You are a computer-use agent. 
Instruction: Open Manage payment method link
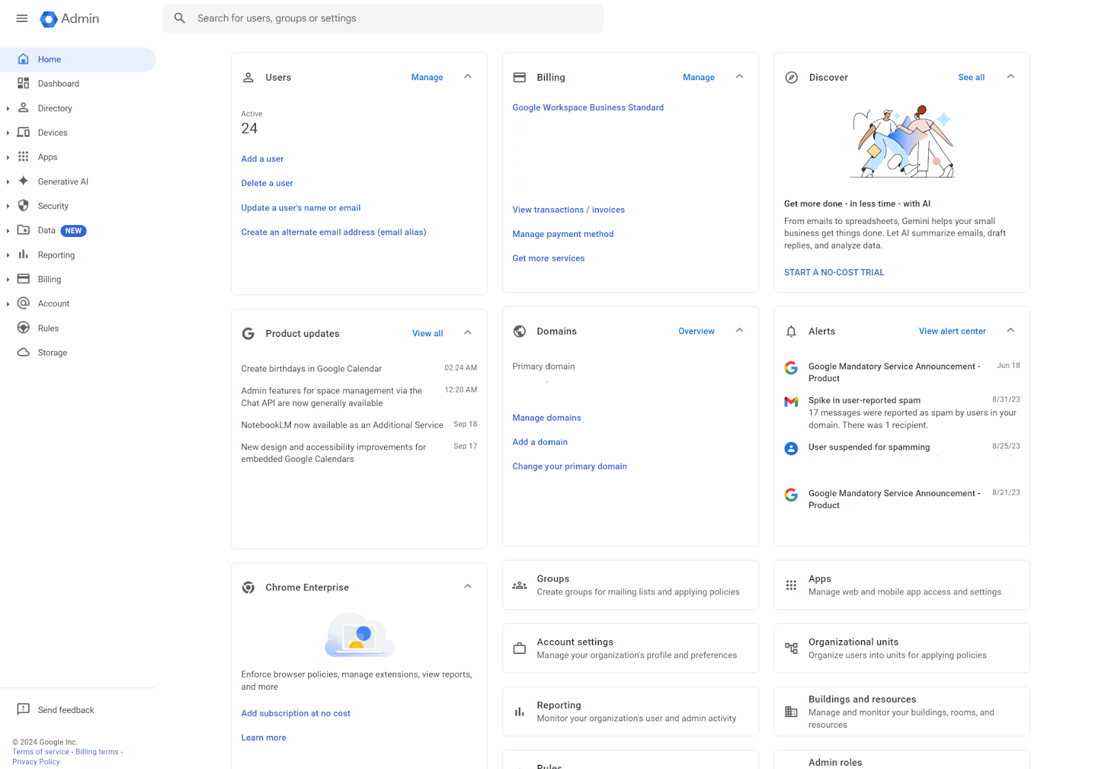click(563, 234)
